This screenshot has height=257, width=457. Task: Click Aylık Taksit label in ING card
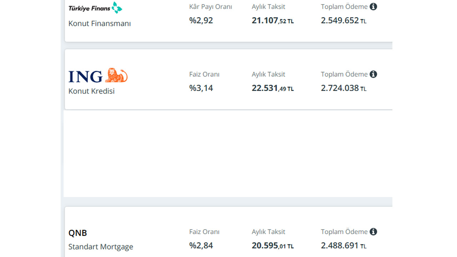tap(268, 75)
